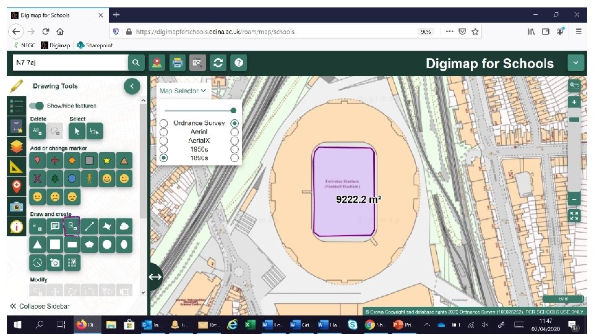
Task: Select the red cross marker
Action: (54, 161)
